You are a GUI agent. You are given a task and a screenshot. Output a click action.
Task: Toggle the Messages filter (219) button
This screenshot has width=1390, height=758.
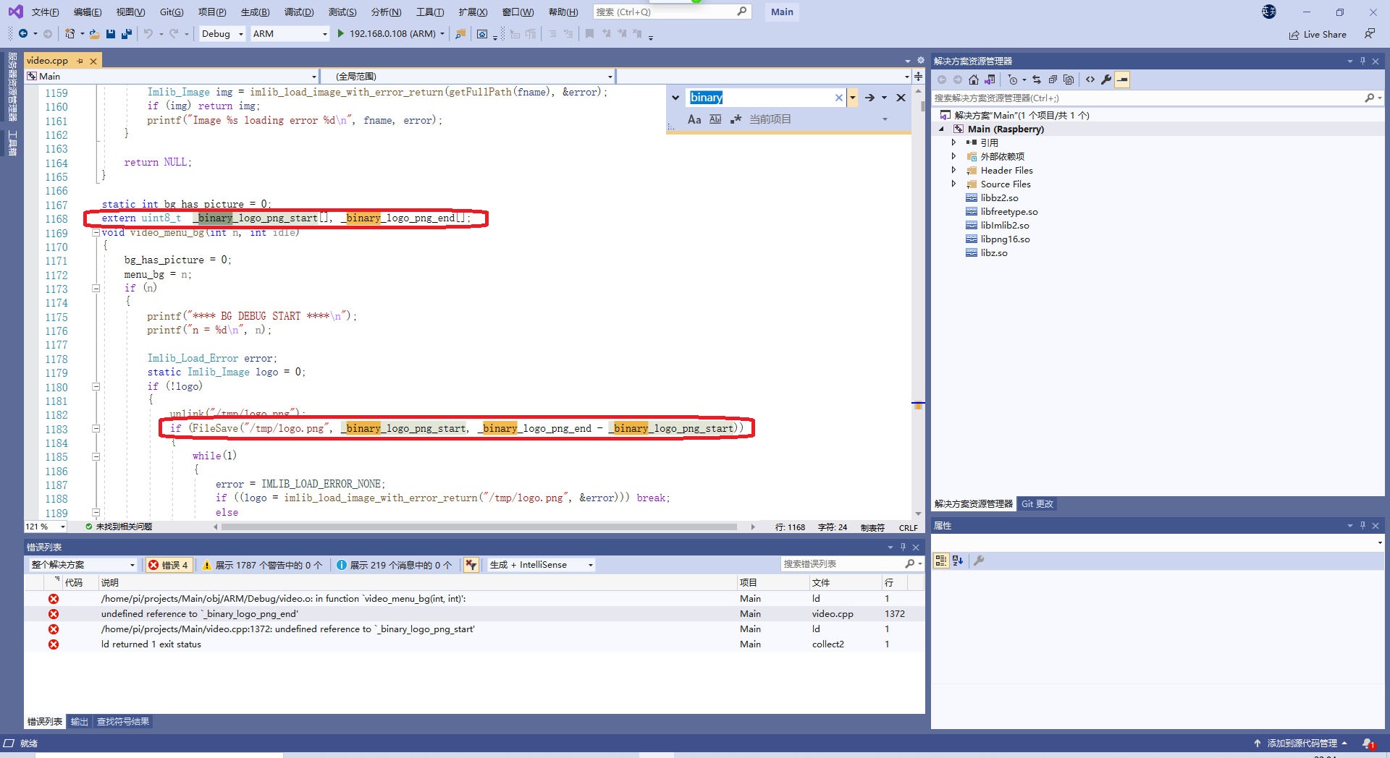coord(394,565)
